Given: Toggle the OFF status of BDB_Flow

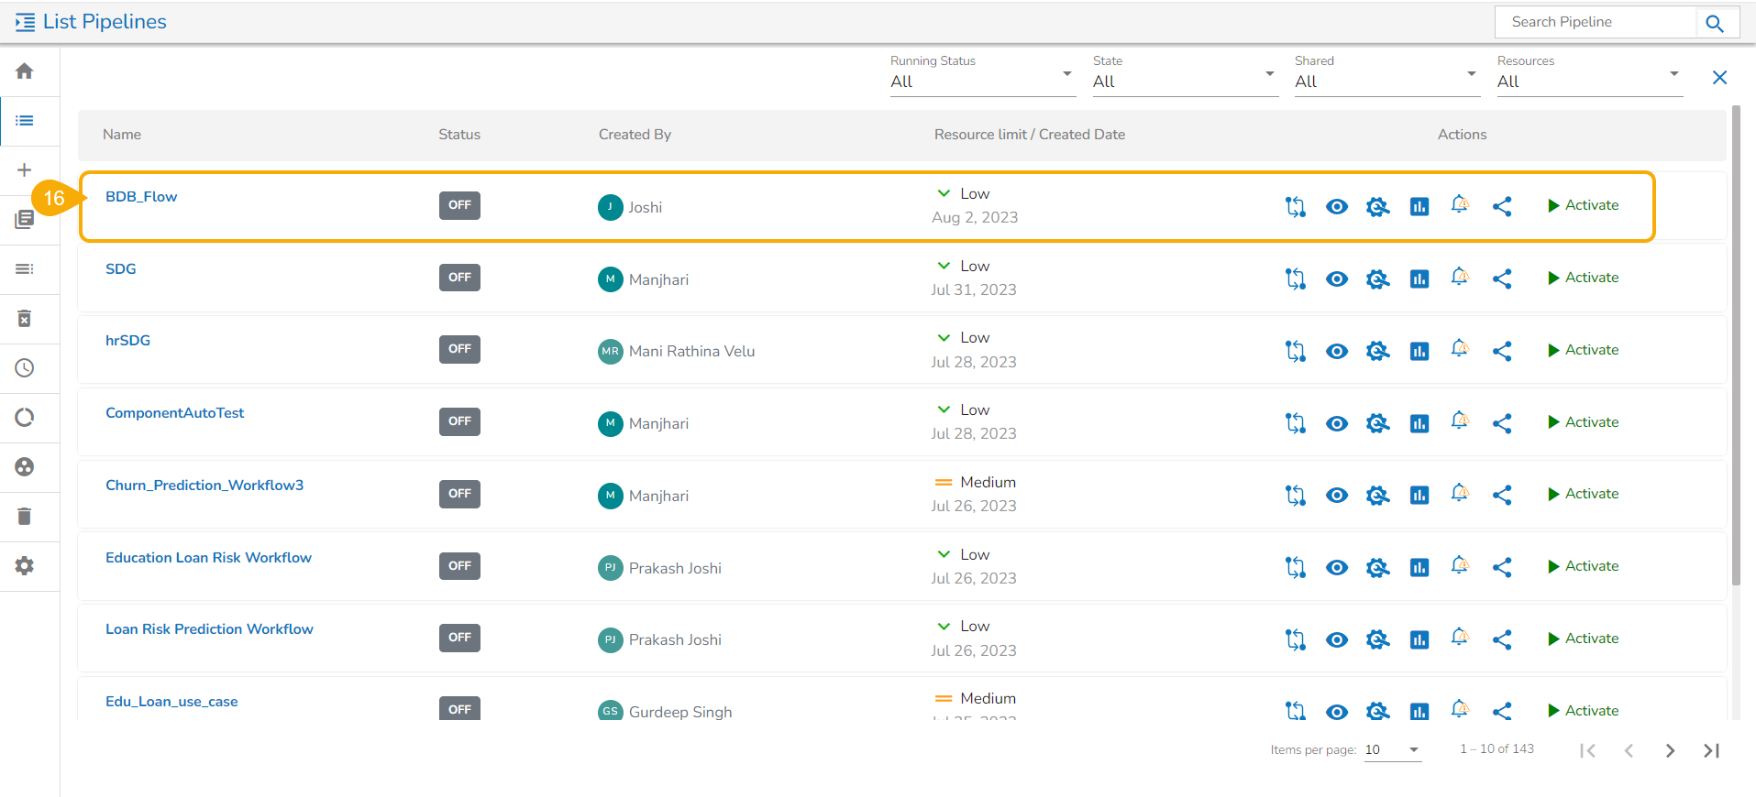Looking at the screenshot, I should point(459,205).
